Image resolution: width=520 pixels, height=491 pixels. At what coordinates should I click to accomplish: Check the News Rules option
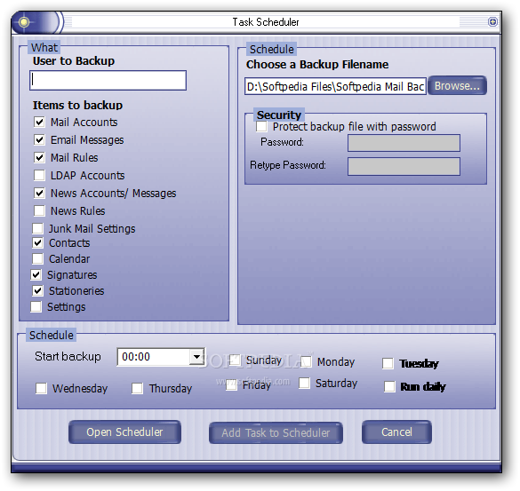point(39,210)
